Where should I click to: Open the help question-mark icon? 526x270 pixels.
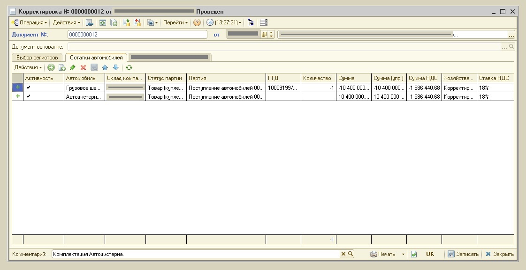pos(197,22)
